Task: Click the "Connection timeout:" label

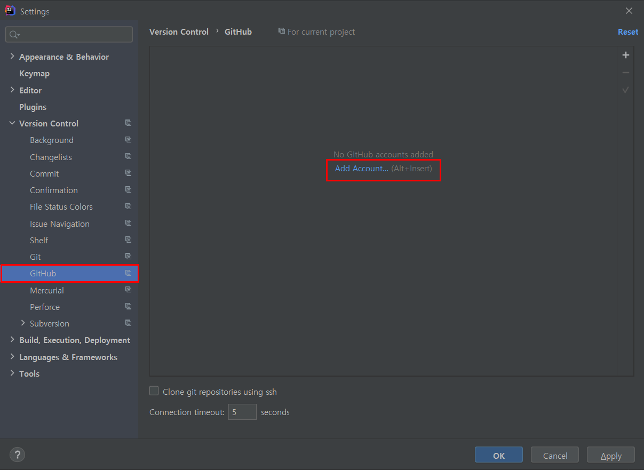Action: [x=187, y=412]
